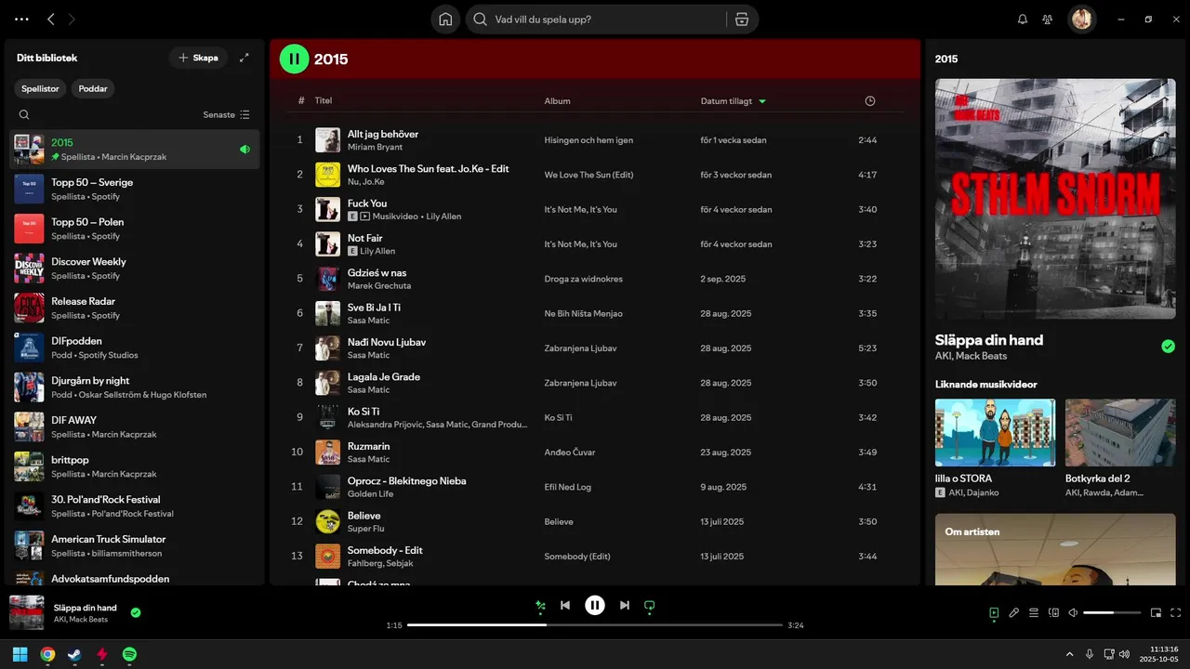Open American Truck Simulator playlist
The image size is (1190, 669).
135,545
